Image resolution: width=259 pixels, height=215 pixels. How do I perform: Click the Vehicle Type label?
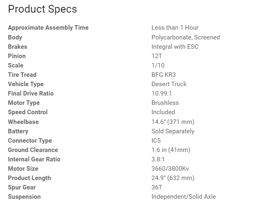coord(26,84)
